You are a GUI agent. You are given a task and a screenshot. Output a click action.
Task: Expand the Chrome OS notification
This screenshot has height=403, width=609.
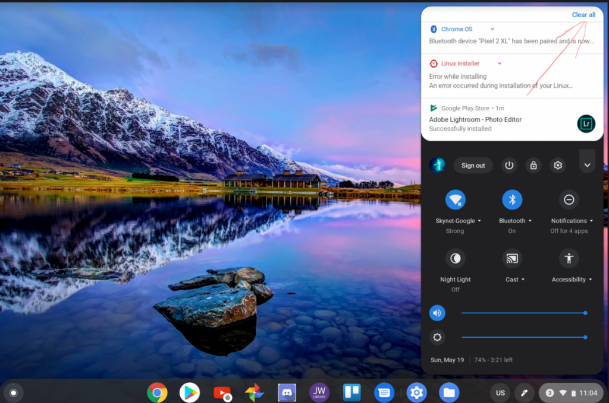492,29
